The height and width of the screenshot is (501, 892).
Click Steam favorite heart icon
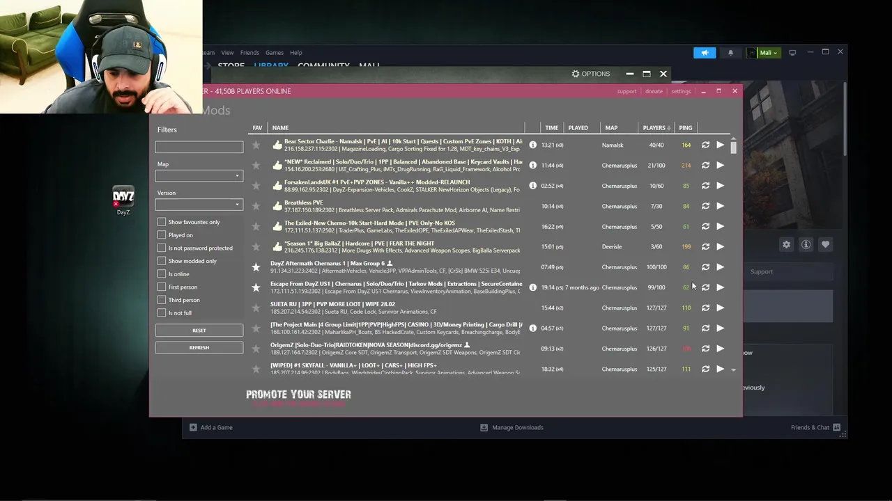click(x=825, y=244)
